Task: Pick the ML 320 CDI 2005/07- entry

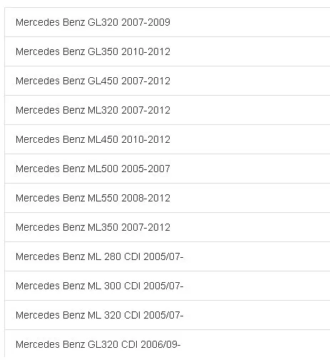Action: tap(167, 315)
